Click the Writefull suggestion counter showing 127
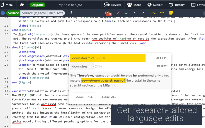205x128 pixels. coord(109,13)
